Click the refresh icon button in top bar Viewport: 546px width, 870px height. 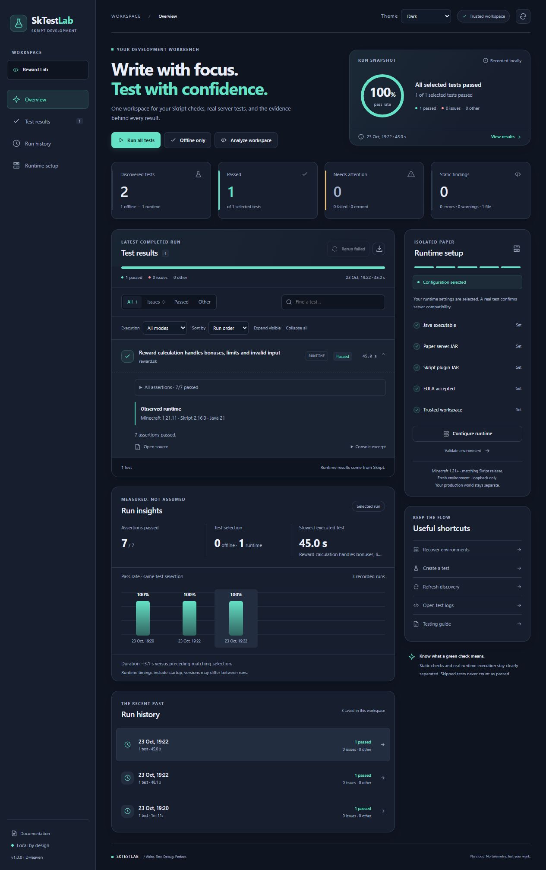523,16
